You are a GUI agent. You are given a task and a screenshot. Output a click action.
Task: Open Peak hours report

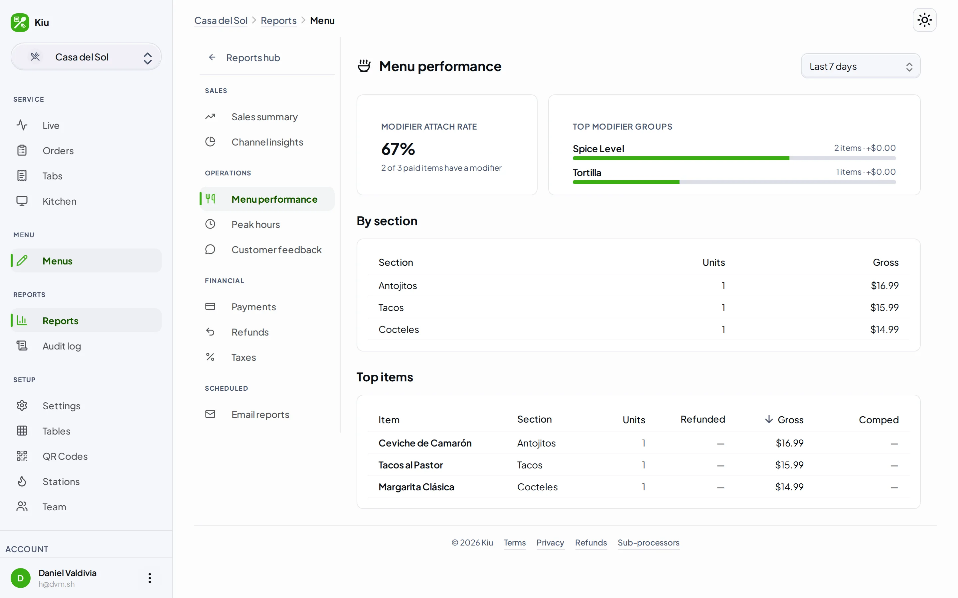pyautogui.click(x=267, y=224)
